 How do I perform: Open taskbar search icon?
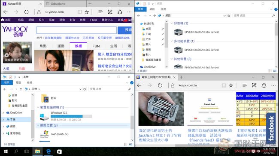point(16,151)
